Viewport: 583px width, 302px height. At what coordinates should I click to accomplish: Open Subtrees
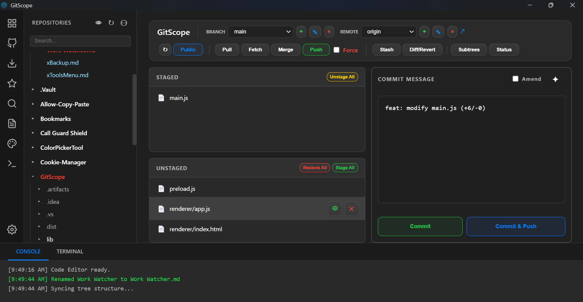click(469, 50)
